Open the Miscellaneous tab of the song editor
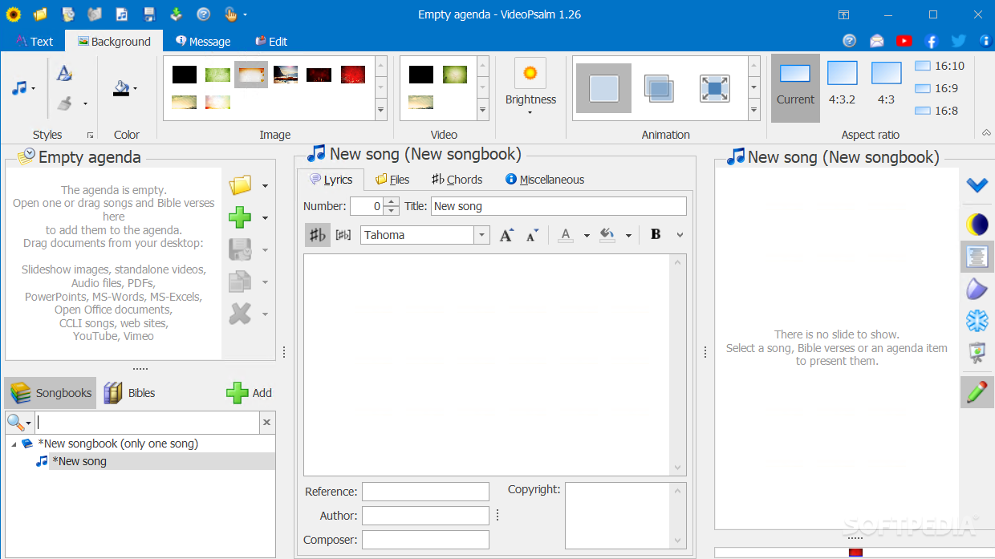This screenshot has width=995, height=559. (x=545, y=180)
